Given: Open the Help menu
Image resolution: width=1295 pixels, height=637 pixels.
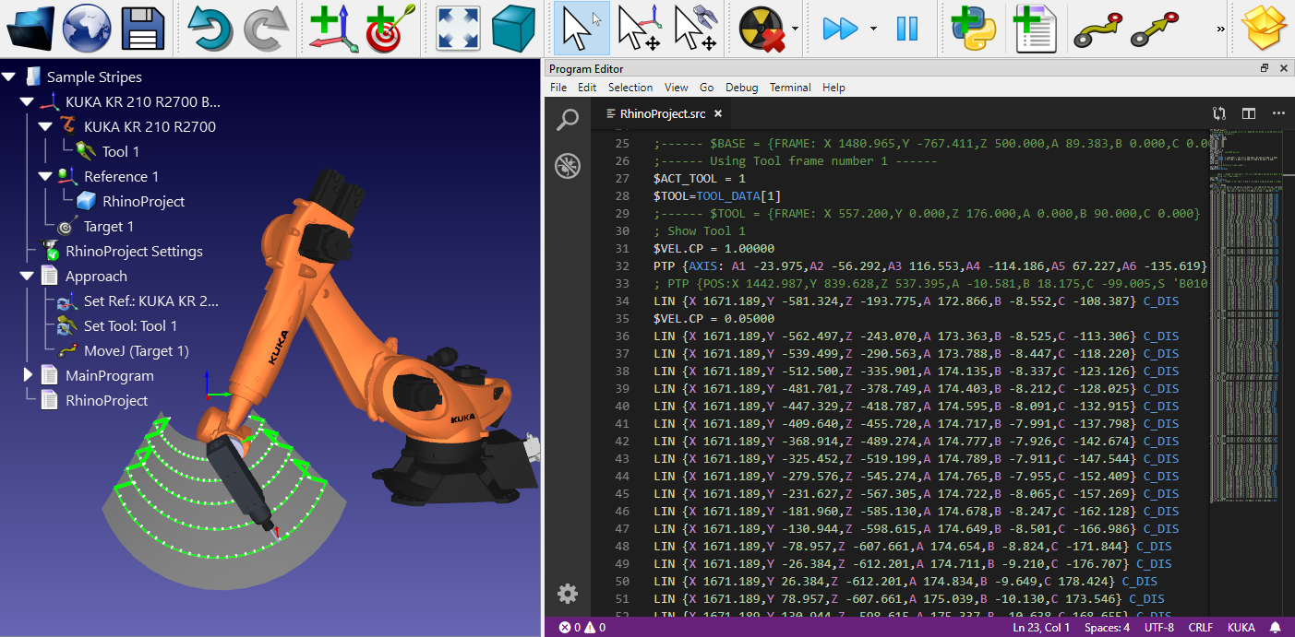Looking at the screenshot, I should coord(833,88).
